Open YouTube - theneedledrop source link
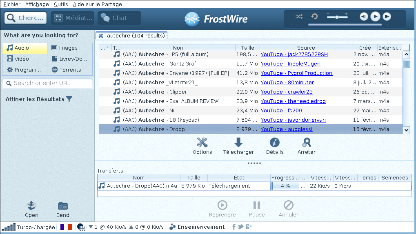 coord(293,101)
